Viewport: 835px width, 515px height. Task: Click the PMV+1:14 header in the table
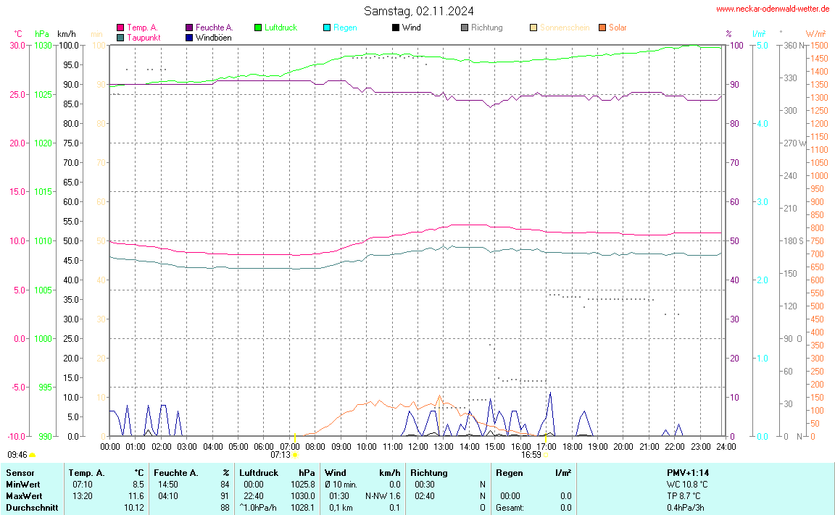tap(688, 473)
